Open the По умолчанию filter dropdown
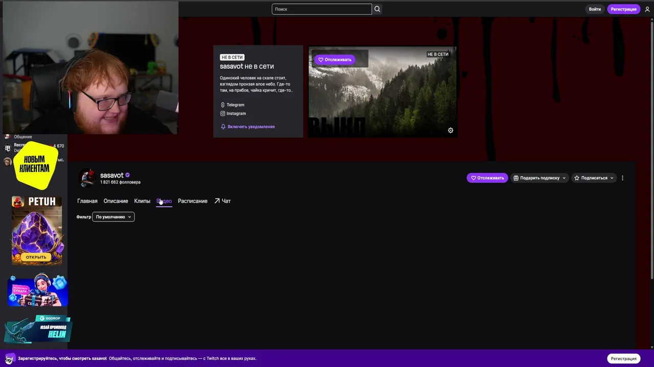 coord(113,217)
